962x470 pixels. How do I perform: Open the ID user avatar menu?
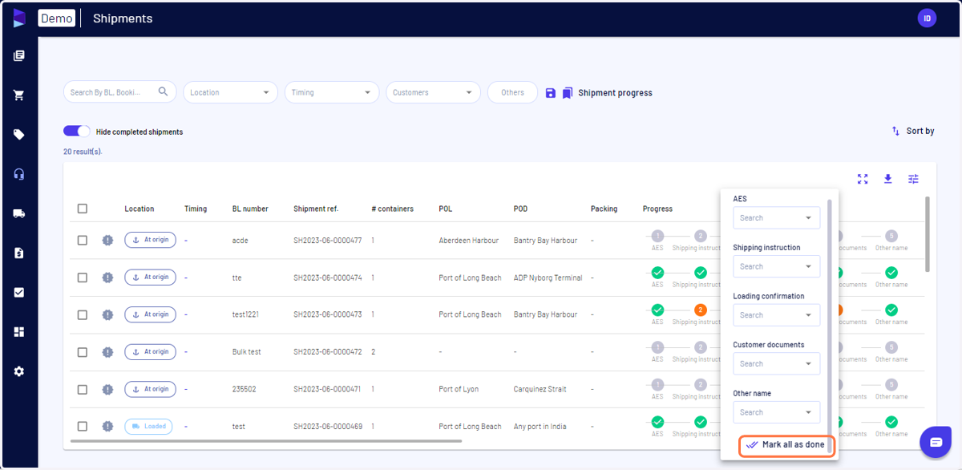click(927, 18)
